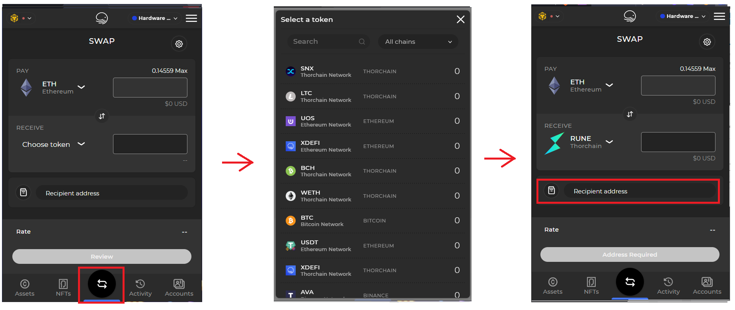Click the ETH token icon in left panel
The image size is (735, 310).
coord(26,88)
